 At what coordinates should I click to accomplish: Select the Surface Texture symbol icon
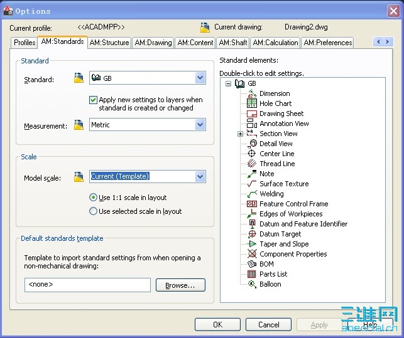(252, 184)
